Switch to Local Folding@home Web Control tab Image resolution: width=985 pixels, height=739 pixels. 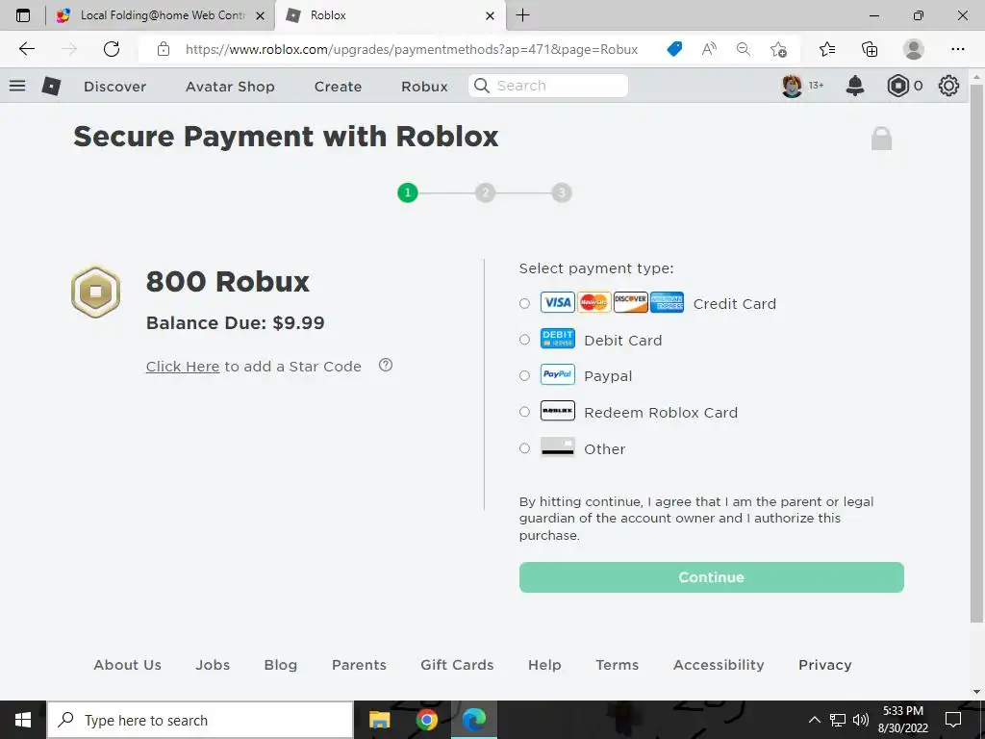pos(162,15)
